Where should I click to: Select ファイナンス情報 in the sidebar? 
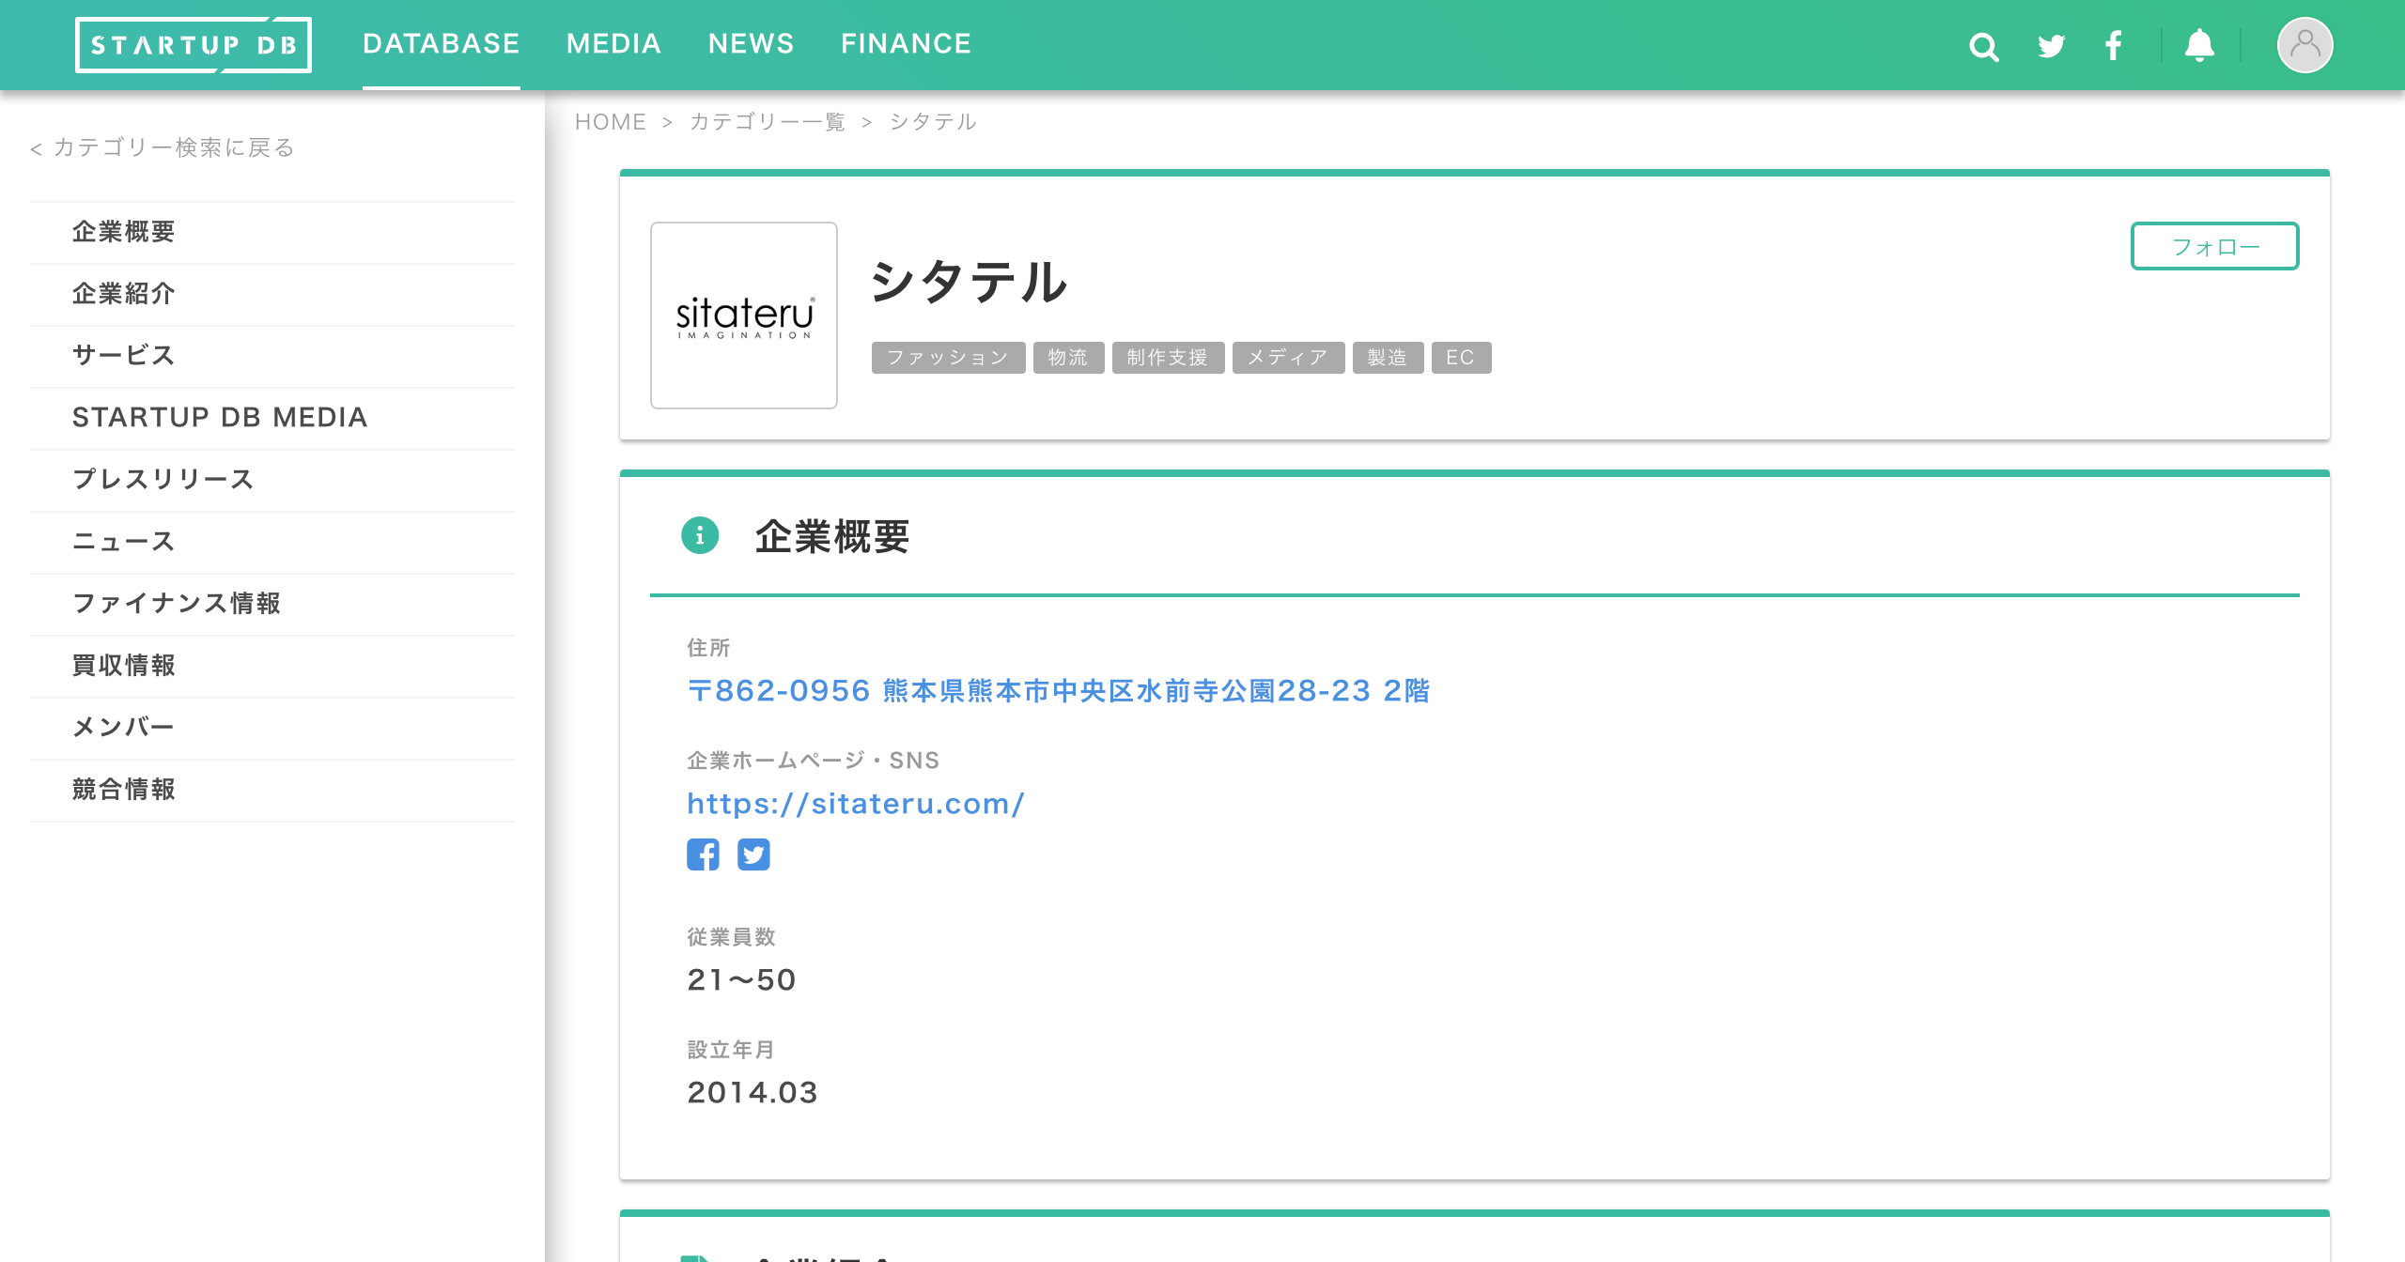pyautogui.click(x=177, y=603)
